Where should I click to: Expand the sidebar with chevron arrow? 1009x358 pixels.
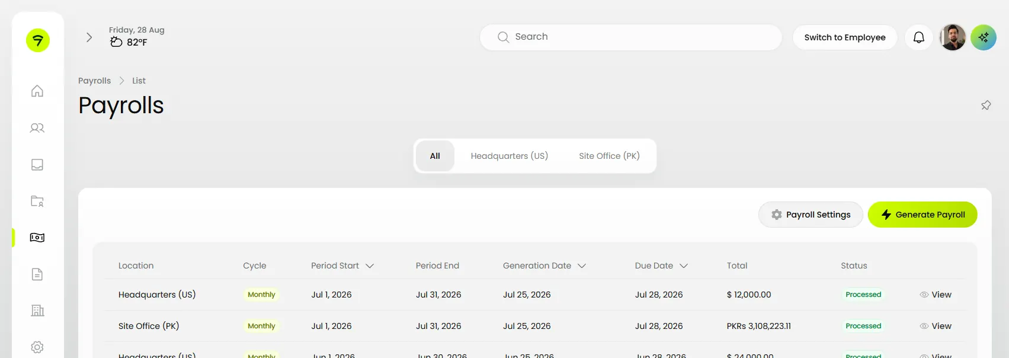[x=89, y=37]
